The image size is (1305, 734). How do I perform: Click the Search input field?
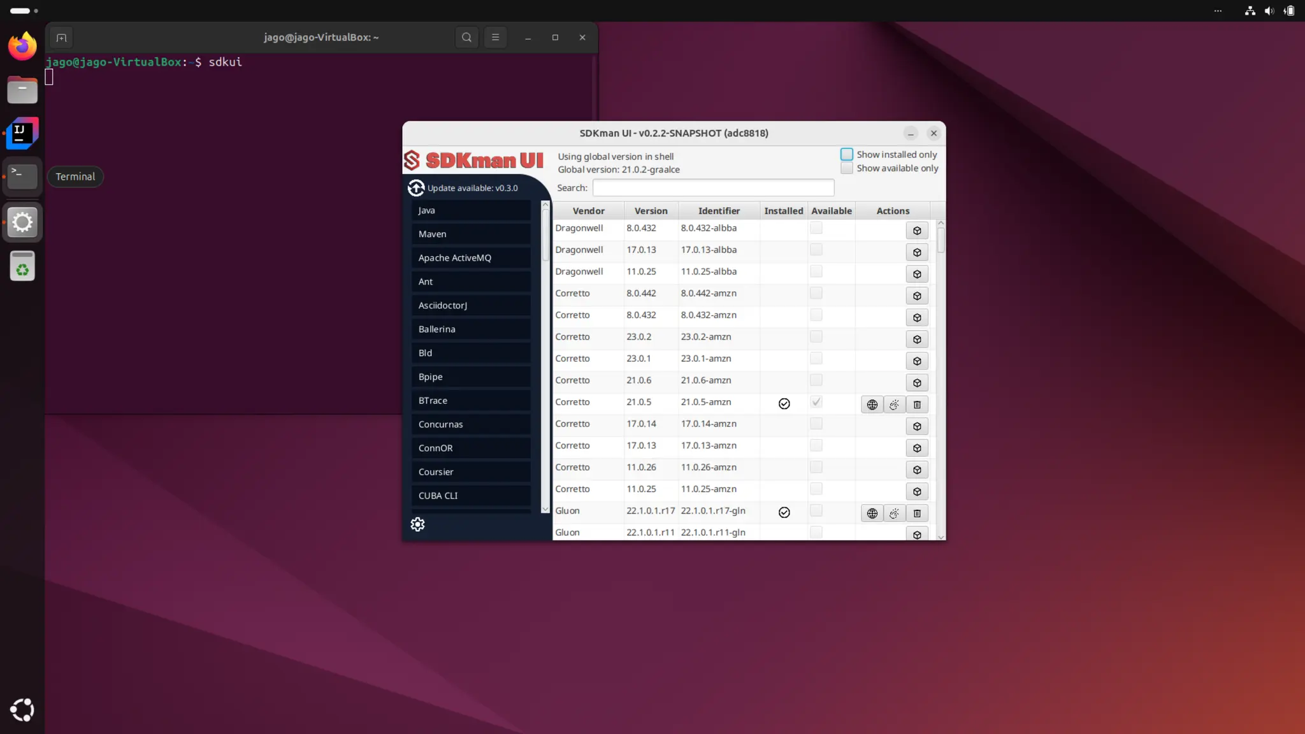pyautogui.click(x=712, y=188)
